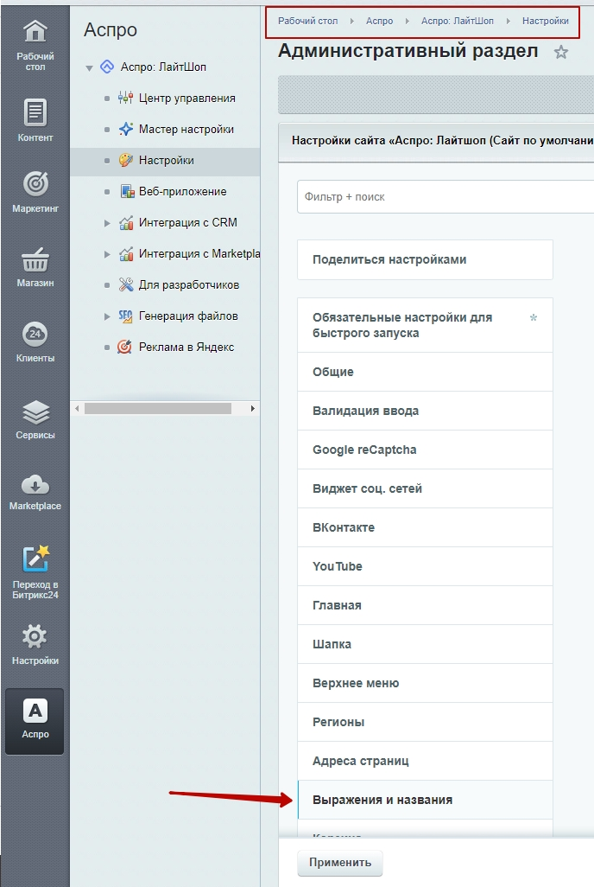The image size is (594, 887).
Task: Switch to the Виджет соц. сетей tab
Action: pyautogui.click(x=425, y=488)
